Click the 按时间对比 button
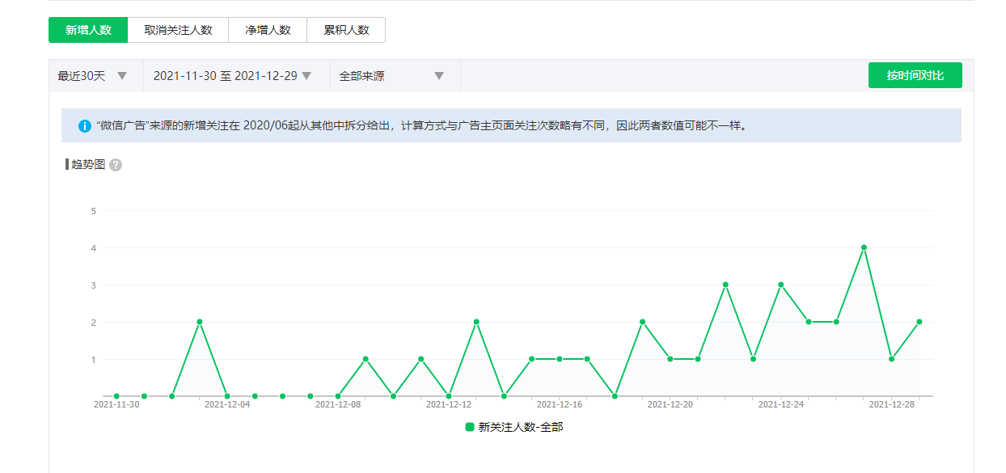 tap(915, 75)
